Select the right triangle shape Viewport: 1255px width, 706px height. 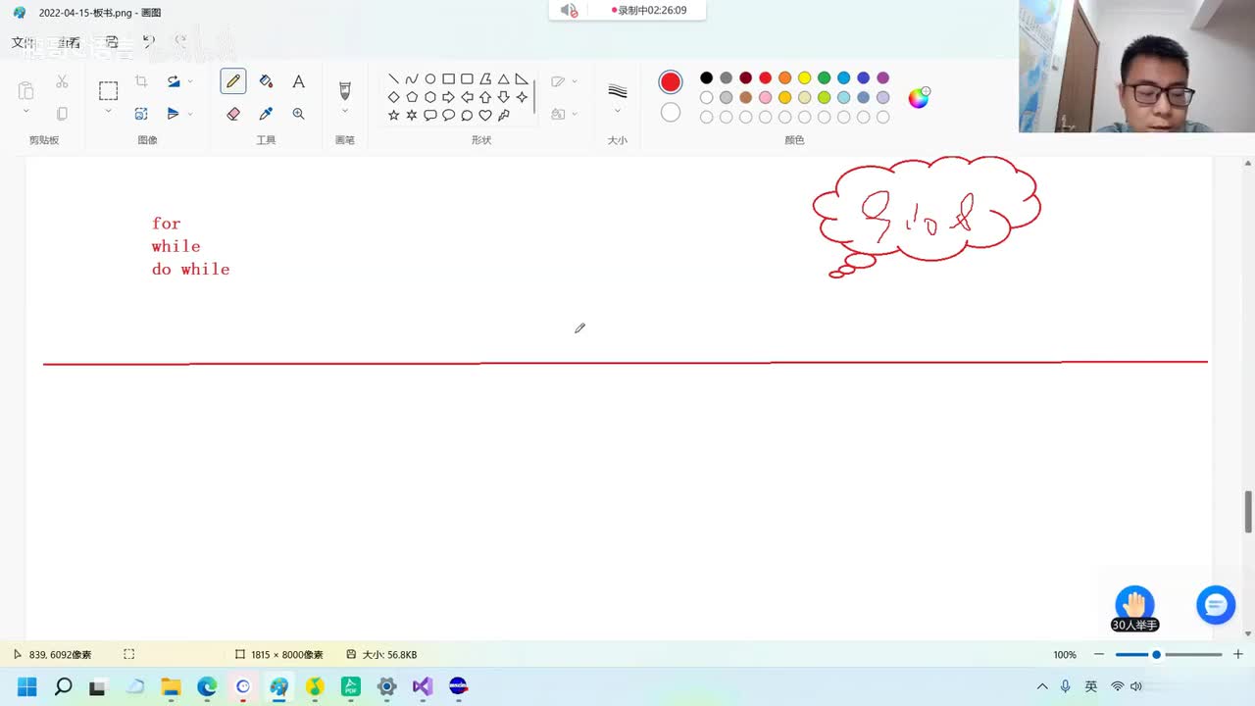click(x=522, y=79)
